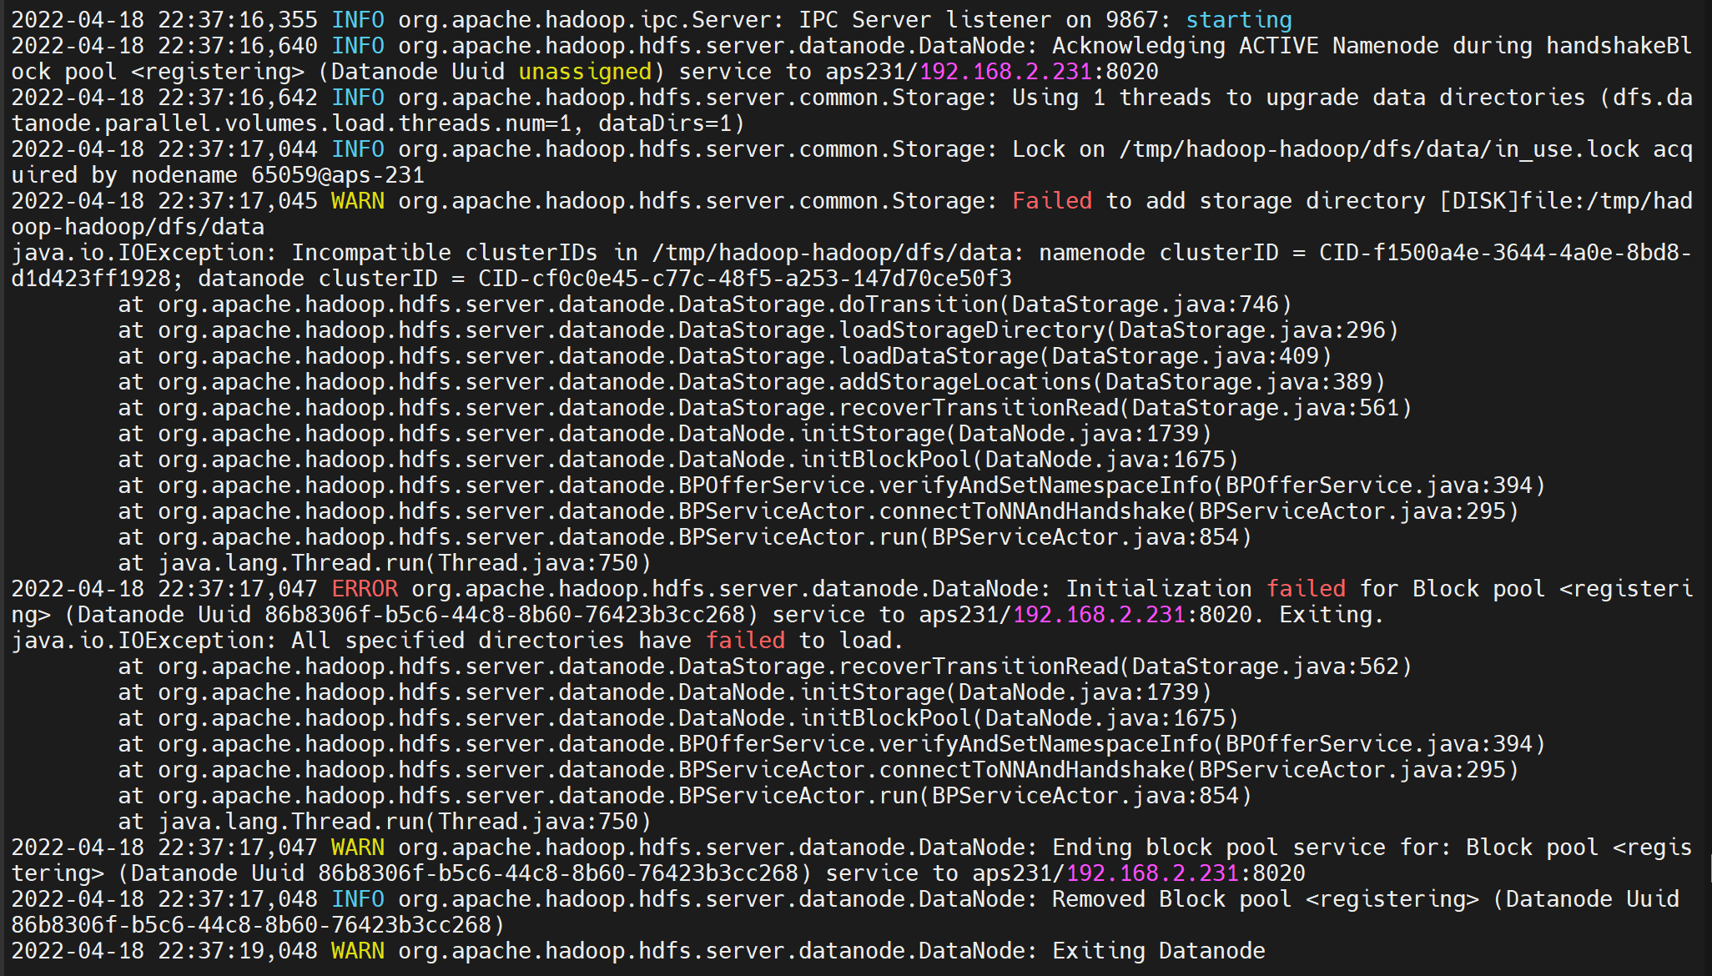Click 'DataStorage.java:389' in addStorageLocations line
The height and width of the screenshot is (976, 1712).
(1238, 382)
